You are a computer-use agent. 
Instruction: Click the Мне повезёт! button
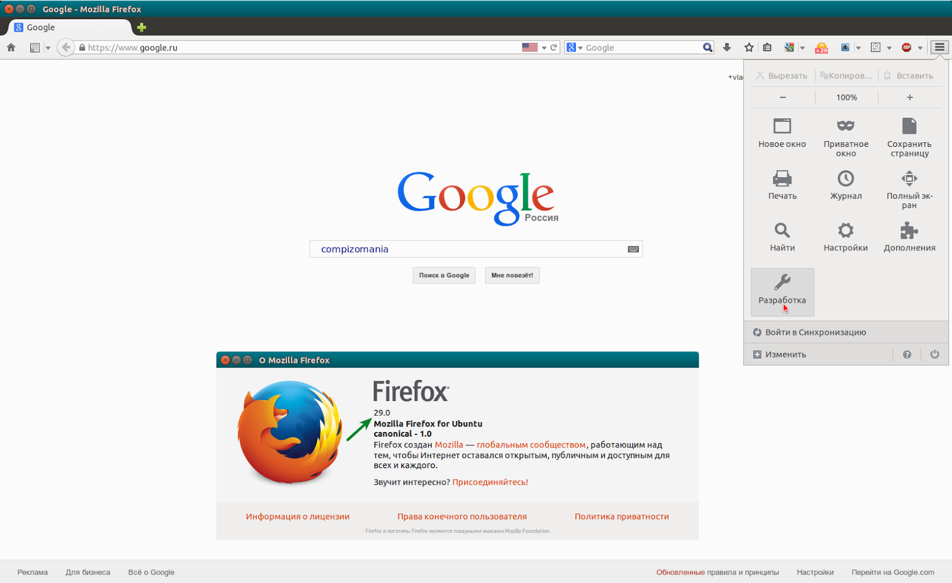pos(512,275)
